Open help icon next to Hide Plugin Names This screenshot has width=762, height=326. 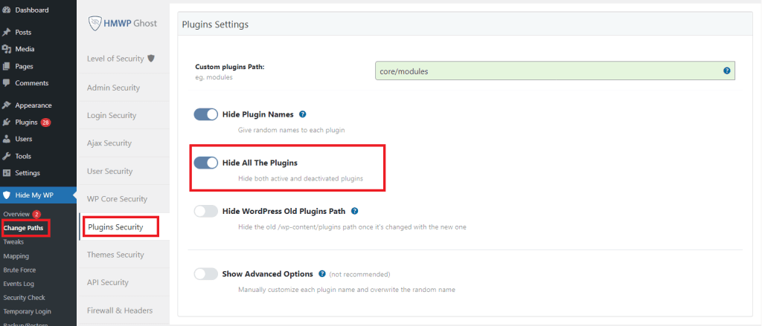(x=302, y=114)
